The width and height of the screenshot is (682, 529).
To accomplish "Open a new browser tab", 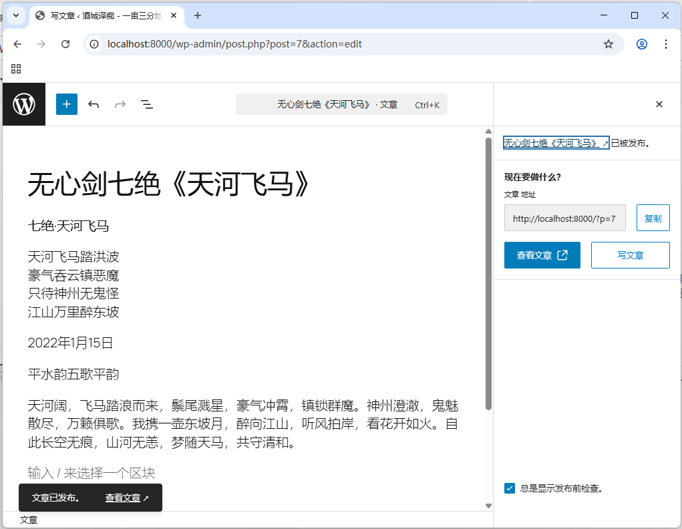I will point(198,15).
